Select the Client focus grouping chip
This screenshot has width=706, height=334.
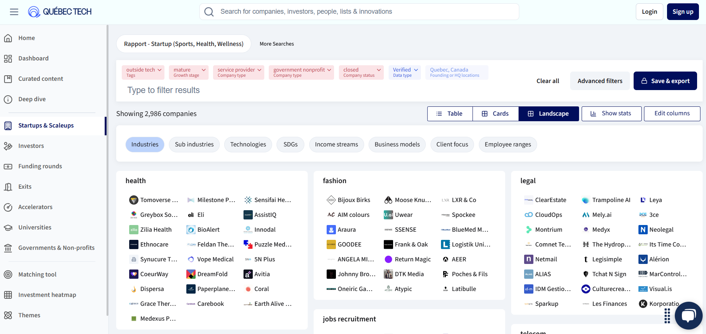[452, 145]
